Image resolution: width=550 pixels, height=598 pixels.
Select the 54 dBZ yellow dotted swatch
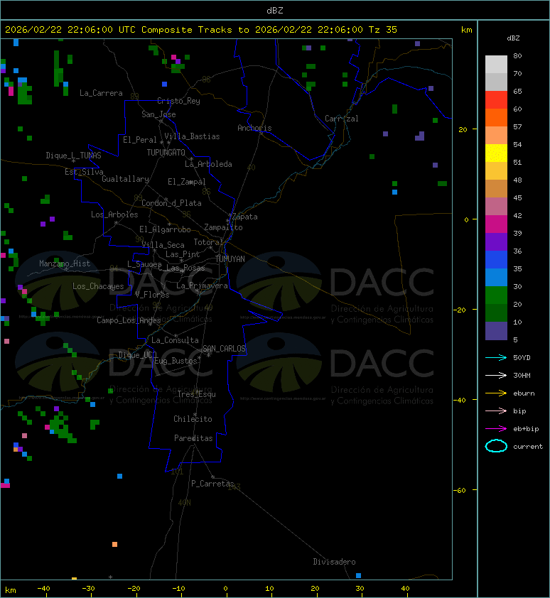[496, 153]
